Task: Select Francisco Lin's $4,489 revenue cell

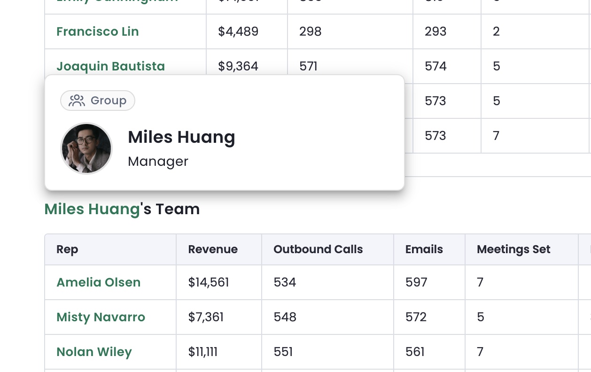Action: click(247, 31)
